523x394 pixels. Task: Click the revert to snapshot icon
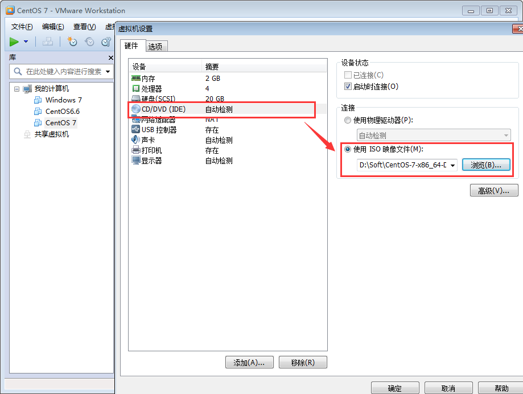click(89, 42)
